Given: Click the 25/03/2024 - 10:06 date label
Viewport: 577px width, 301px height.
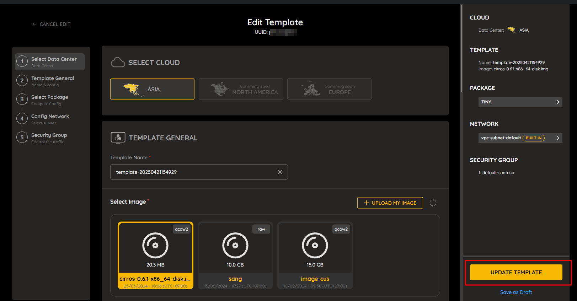Looking at the screenshot, I should coord(155,286).
